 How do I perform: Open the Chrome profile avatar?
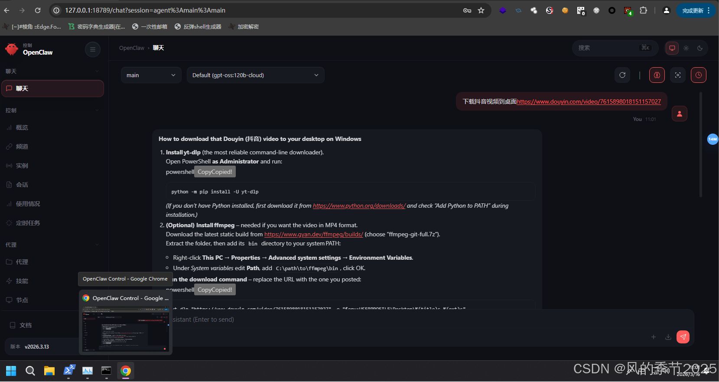point(667,10)
